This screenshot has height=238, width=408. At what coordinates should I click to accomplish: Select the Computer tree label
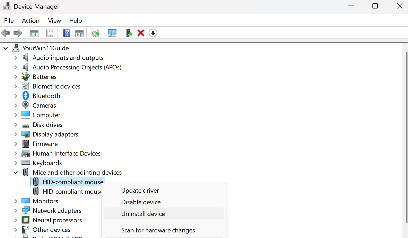pos(46,115)
